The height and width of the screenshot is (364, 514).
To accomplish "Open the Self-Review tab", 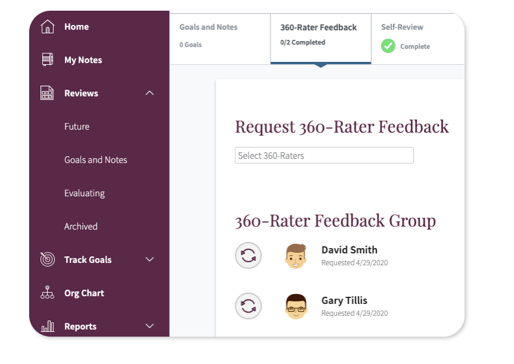I will [x=403, y=27].
